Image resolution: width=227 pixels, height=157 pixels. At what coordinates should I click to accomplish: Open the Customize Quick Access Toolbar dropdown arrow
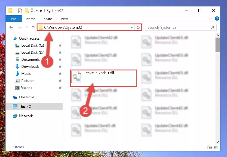[x=41, y=11]
